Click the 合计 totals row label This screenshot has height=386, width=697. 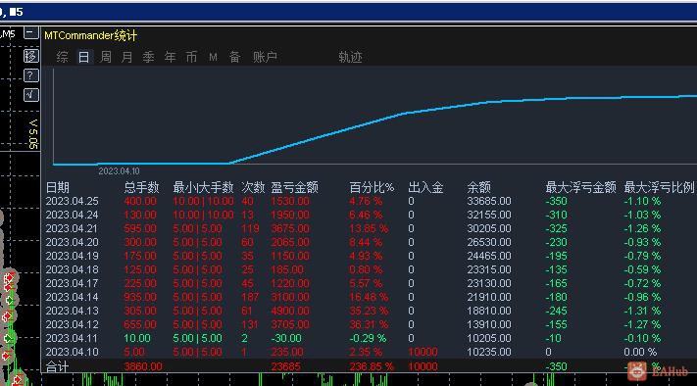point(57,367)
